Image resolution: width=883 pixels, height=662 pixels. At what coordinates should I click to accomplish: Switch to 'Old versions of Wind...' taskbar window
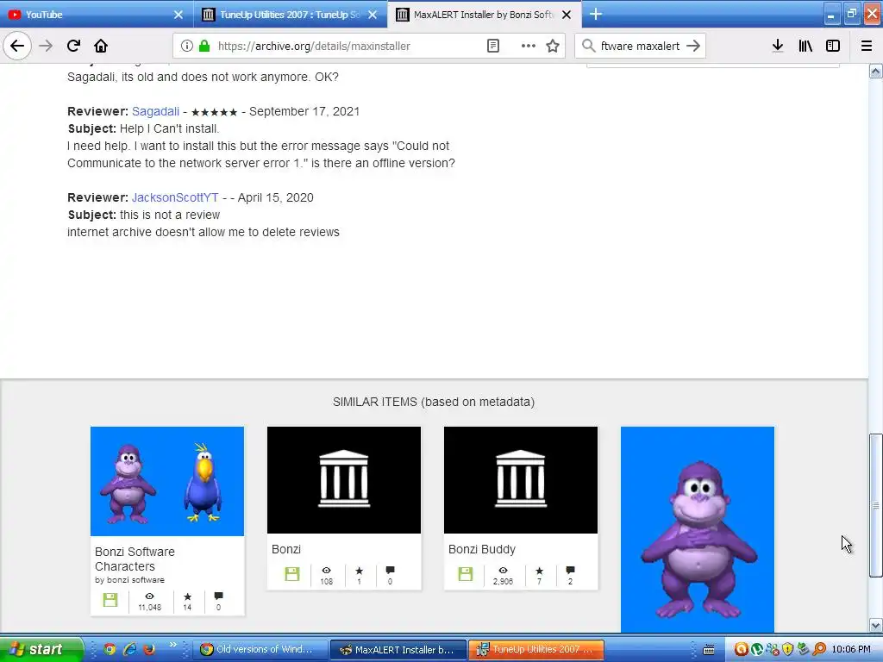[260, 650]
